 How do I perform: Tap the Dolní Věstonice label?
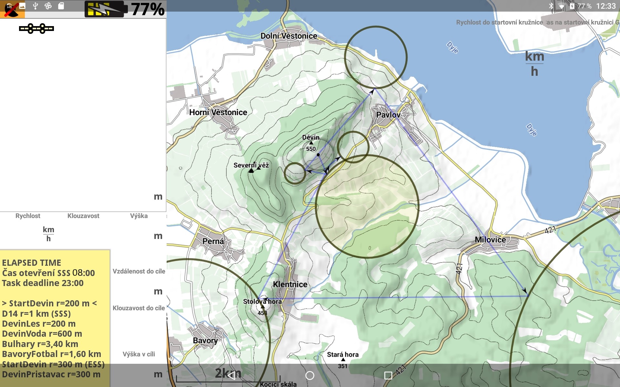click(x=289, y=36)
